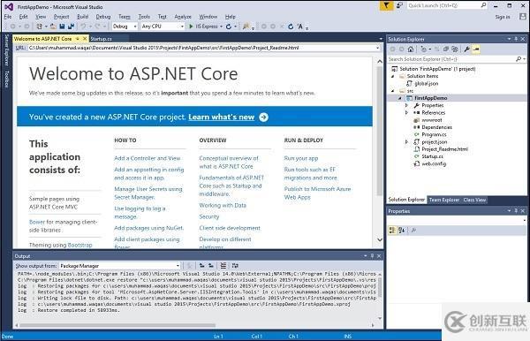This screenshot has height=341, width=530.
Task: Start debugging with the green play icon
Action: tap(191, 27)
